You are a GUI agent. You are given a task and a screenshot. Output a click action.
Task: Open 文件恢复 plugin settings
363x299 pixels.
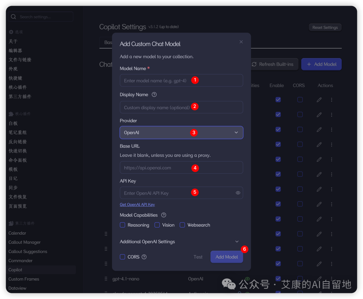17,197
